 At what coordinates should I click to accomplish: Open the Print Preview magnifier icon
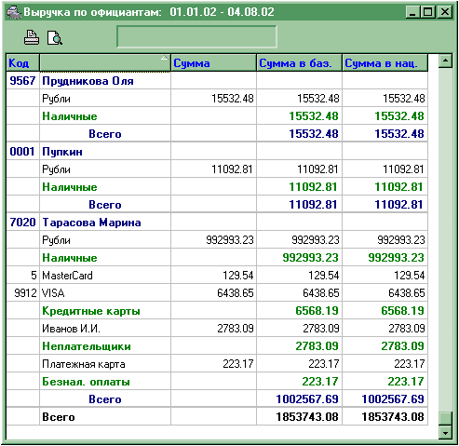pyautogui.click(x=55, y=38)
